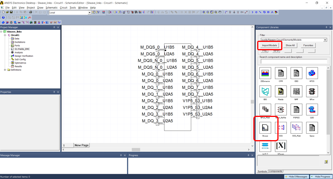Click the Print toolbar icon
The width and height of the screenshot is (333, 179).
[x=30, y=12]
